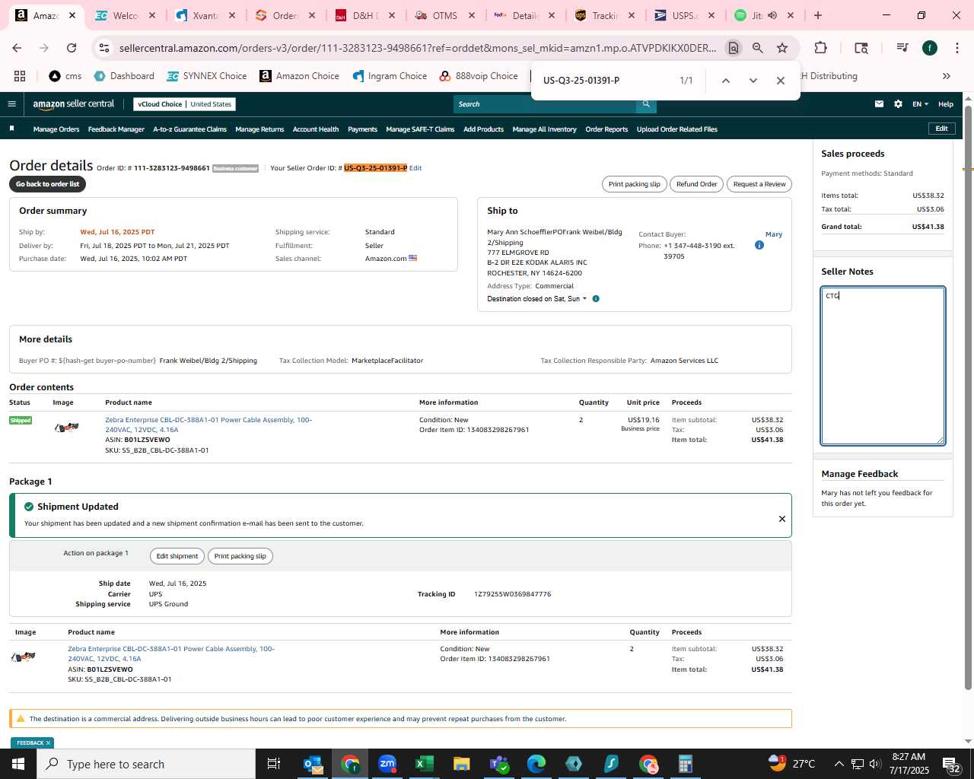The image size is (974, 779).
Task: Click the Request a Review button
Action: pos(759,184)
